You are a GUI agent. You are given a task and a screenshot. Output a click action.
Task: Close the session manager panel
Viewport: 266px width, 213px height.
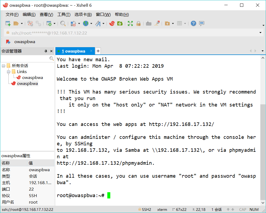pos(51,51)
